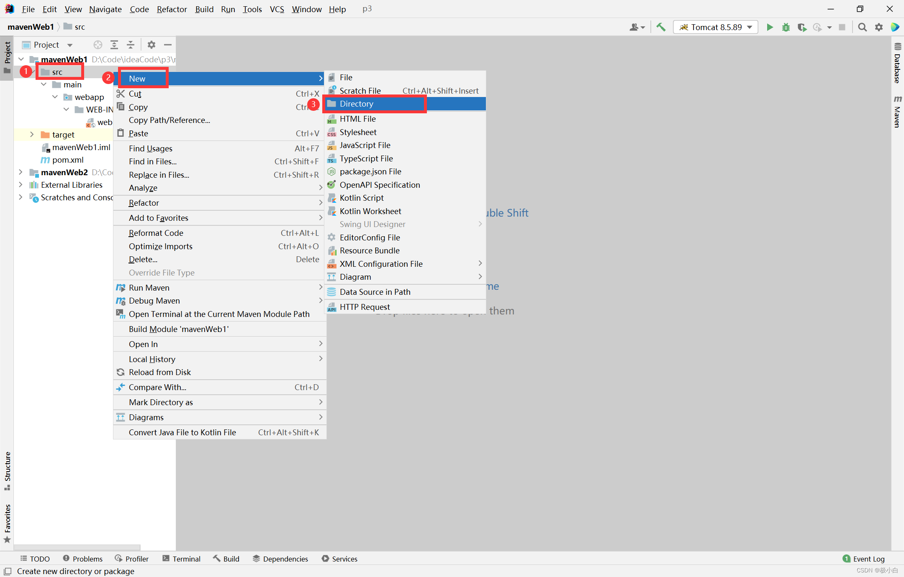This screenshot has width=904, height=577.
Task: Click mavenWeb1 breadcrumb in navigation bar
Action: (x=31, y=27)
